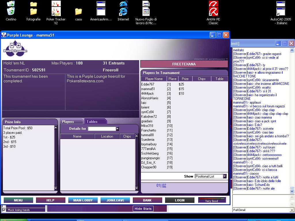Select the Franchetto player row

(x=184, y=130)
